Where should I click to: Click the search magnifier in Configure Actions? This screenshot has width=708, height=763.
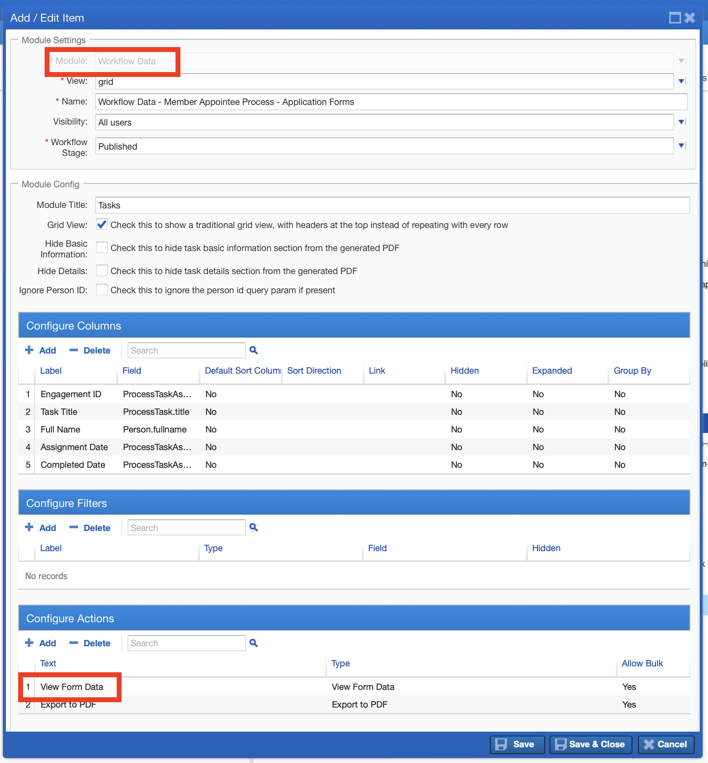pyautogui.click(x=253, y=643)
